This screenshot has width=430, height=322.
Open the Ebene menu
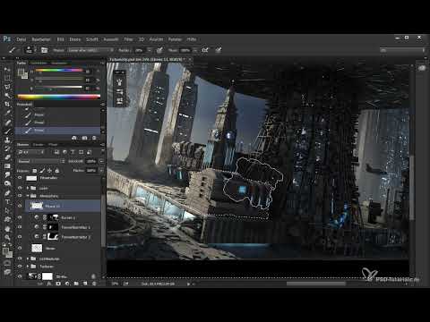point(74,39)
